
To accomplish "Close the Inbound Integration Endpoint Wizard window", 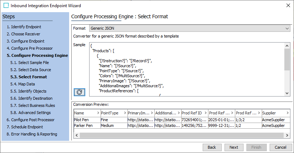I will [288, 6].
